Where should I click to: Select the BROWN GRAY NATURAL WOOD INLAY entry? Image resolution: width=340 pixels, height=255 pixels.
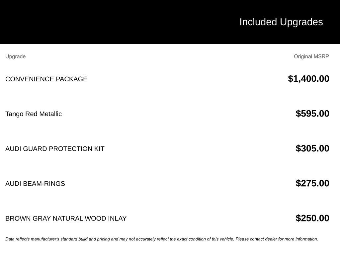click(66, 218)
